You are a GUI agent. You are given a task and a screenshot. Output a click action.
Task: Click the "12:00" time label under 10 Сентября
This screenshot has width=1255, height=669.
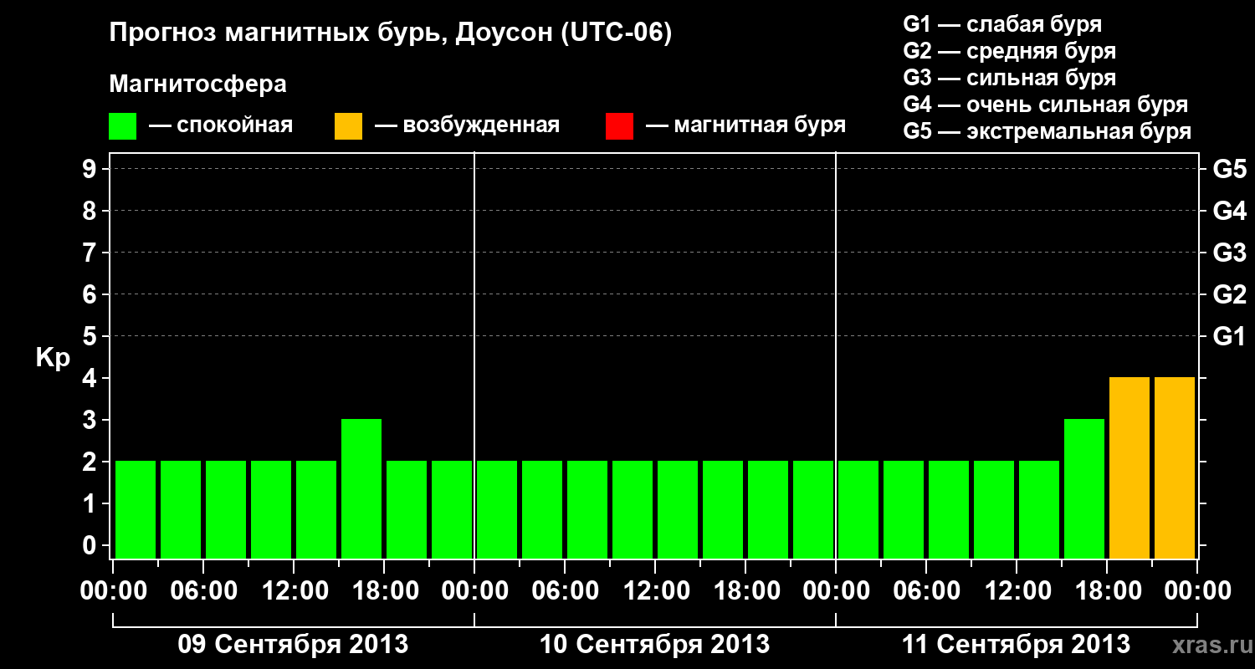tap(655, 591)
